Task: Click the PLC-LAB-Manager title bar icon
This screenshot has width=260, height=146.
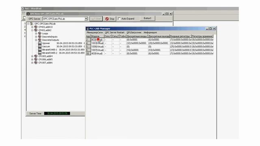Action: pos(88,29)
